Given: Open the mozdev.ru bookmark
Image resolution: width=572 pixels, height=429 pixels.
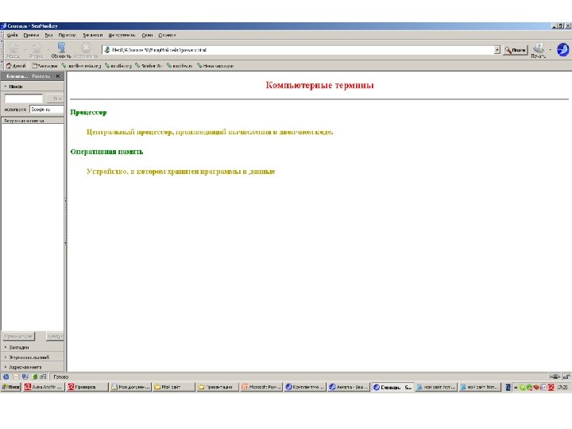Looking at the screenshot, I should (180, 66).
